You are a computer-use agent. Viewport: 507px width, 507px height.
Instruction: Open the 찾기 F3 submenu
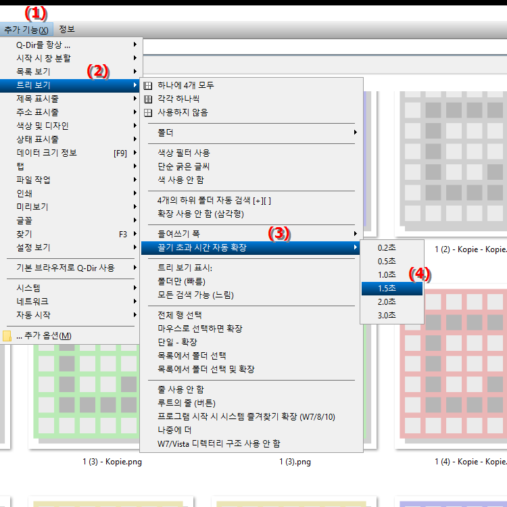(70, 234)
